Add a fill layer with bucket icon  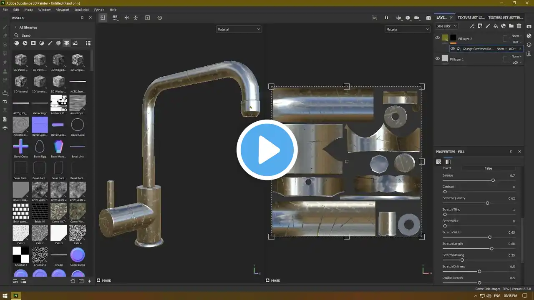click(496, 26)
